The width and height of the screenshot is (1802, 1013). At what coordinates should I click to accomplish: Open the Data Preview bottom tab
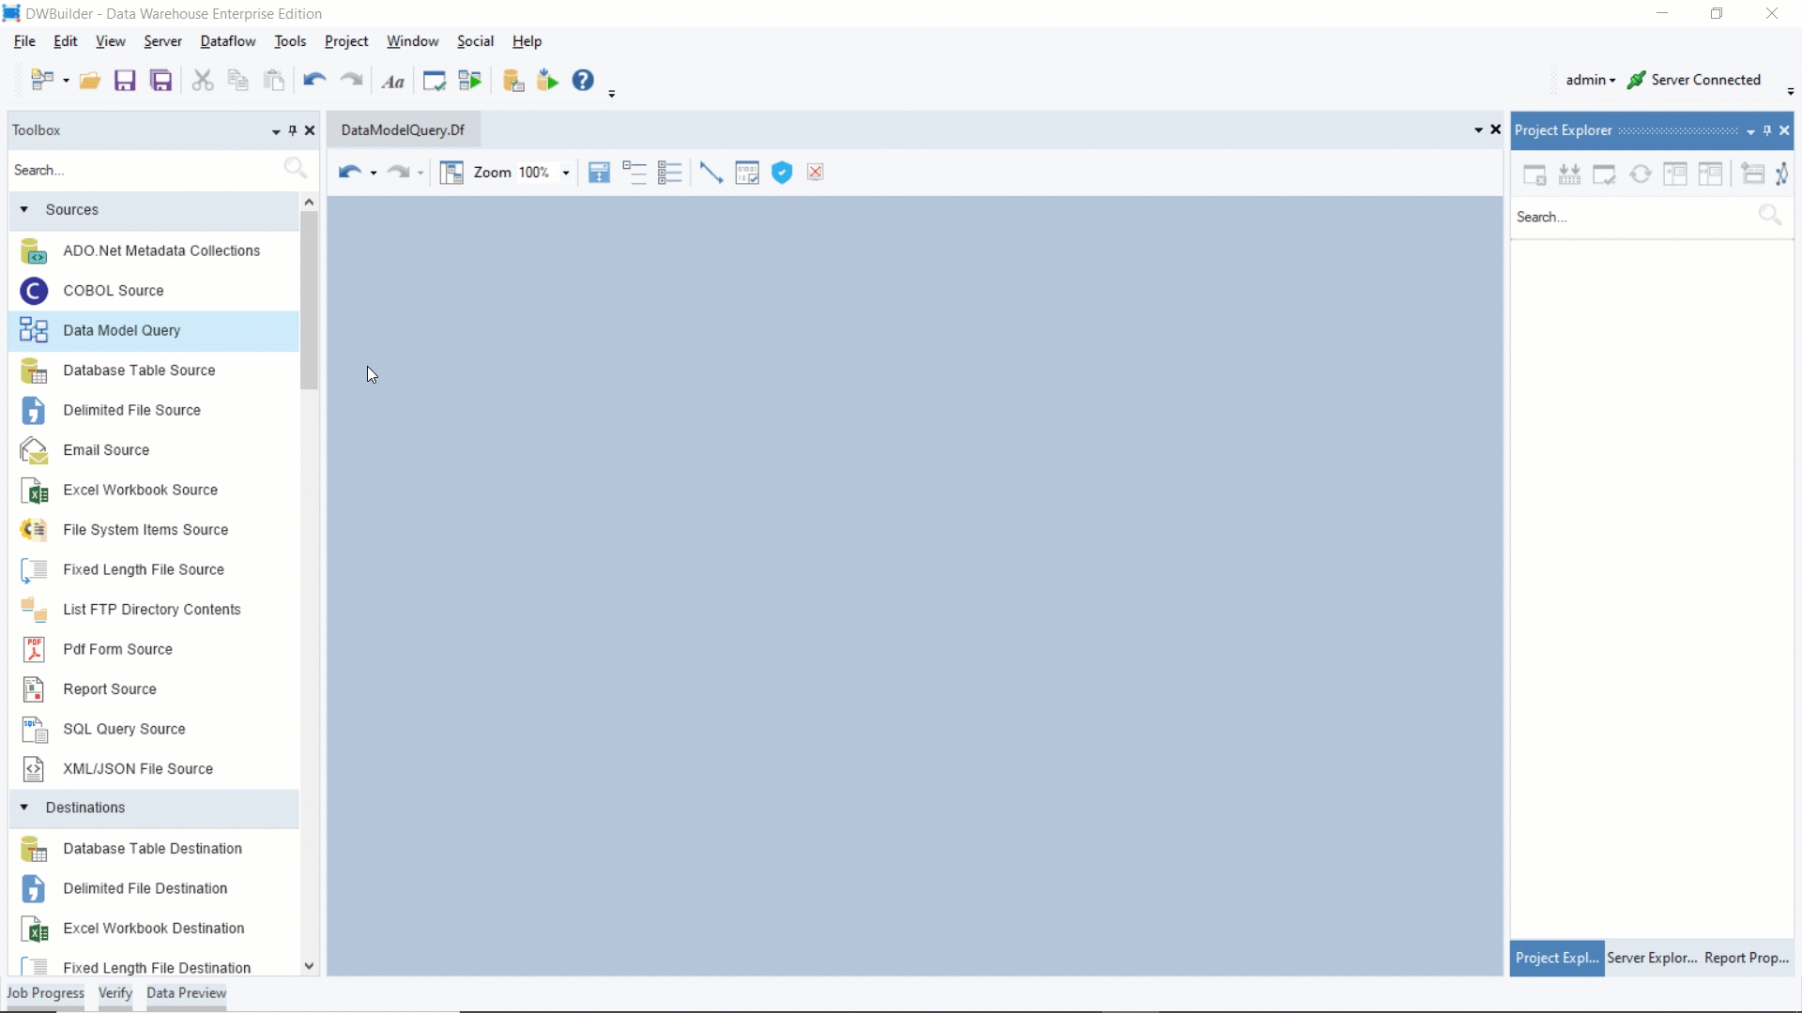pyautogui.click(x=186, y=993)
